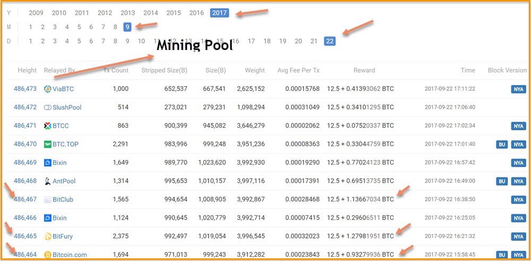Select month 9
Screen dimensions: 531x261
click(x=127, y=27)
